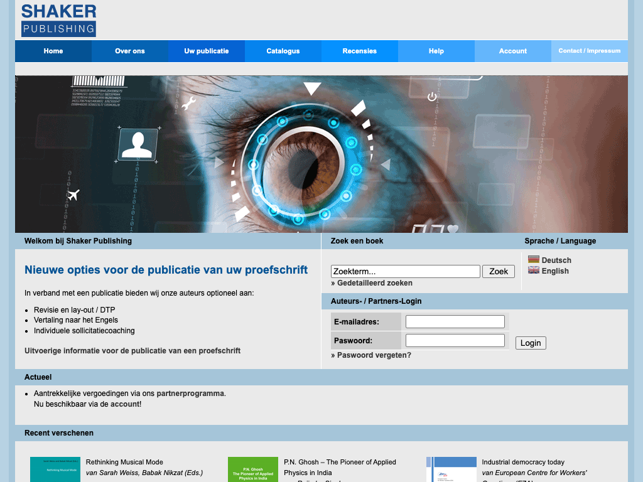Click the airplane icon in banner

pos(73,195)
